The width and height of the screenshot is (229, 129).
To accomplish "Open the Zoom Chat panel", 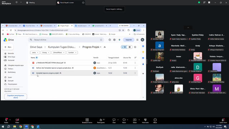I will pyautogui.click(x=114, y=121).
